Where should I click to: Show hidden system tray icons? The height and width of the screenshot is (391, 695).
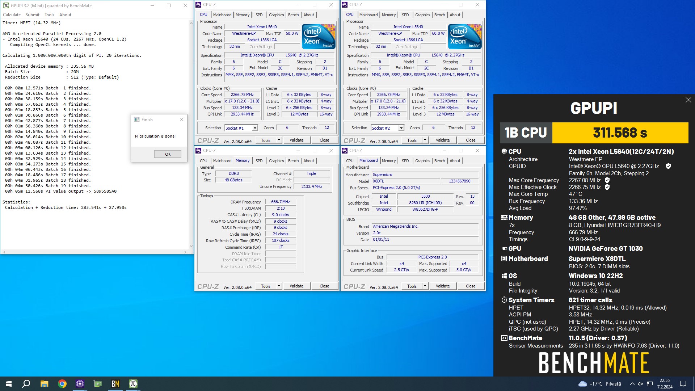(632, 384)
